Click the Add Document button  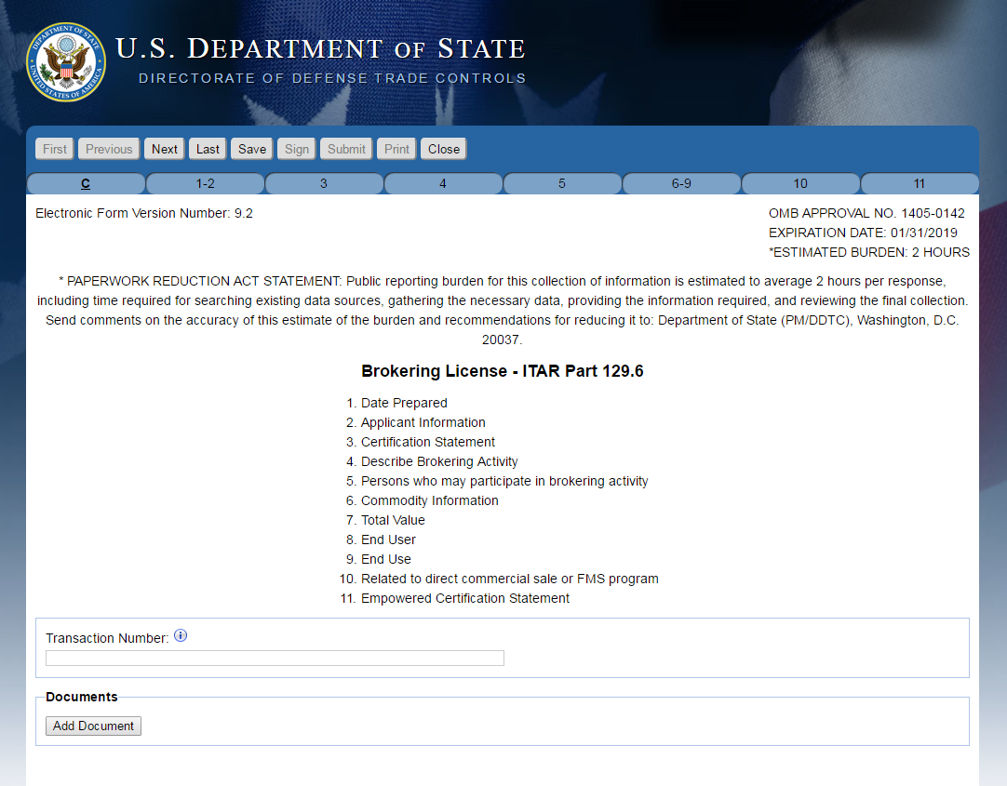[93, 726]
